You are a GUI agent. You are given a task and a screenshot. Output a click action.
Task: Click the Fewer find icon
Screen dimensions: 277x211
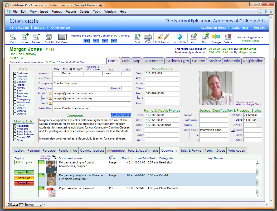click(36, 37)
